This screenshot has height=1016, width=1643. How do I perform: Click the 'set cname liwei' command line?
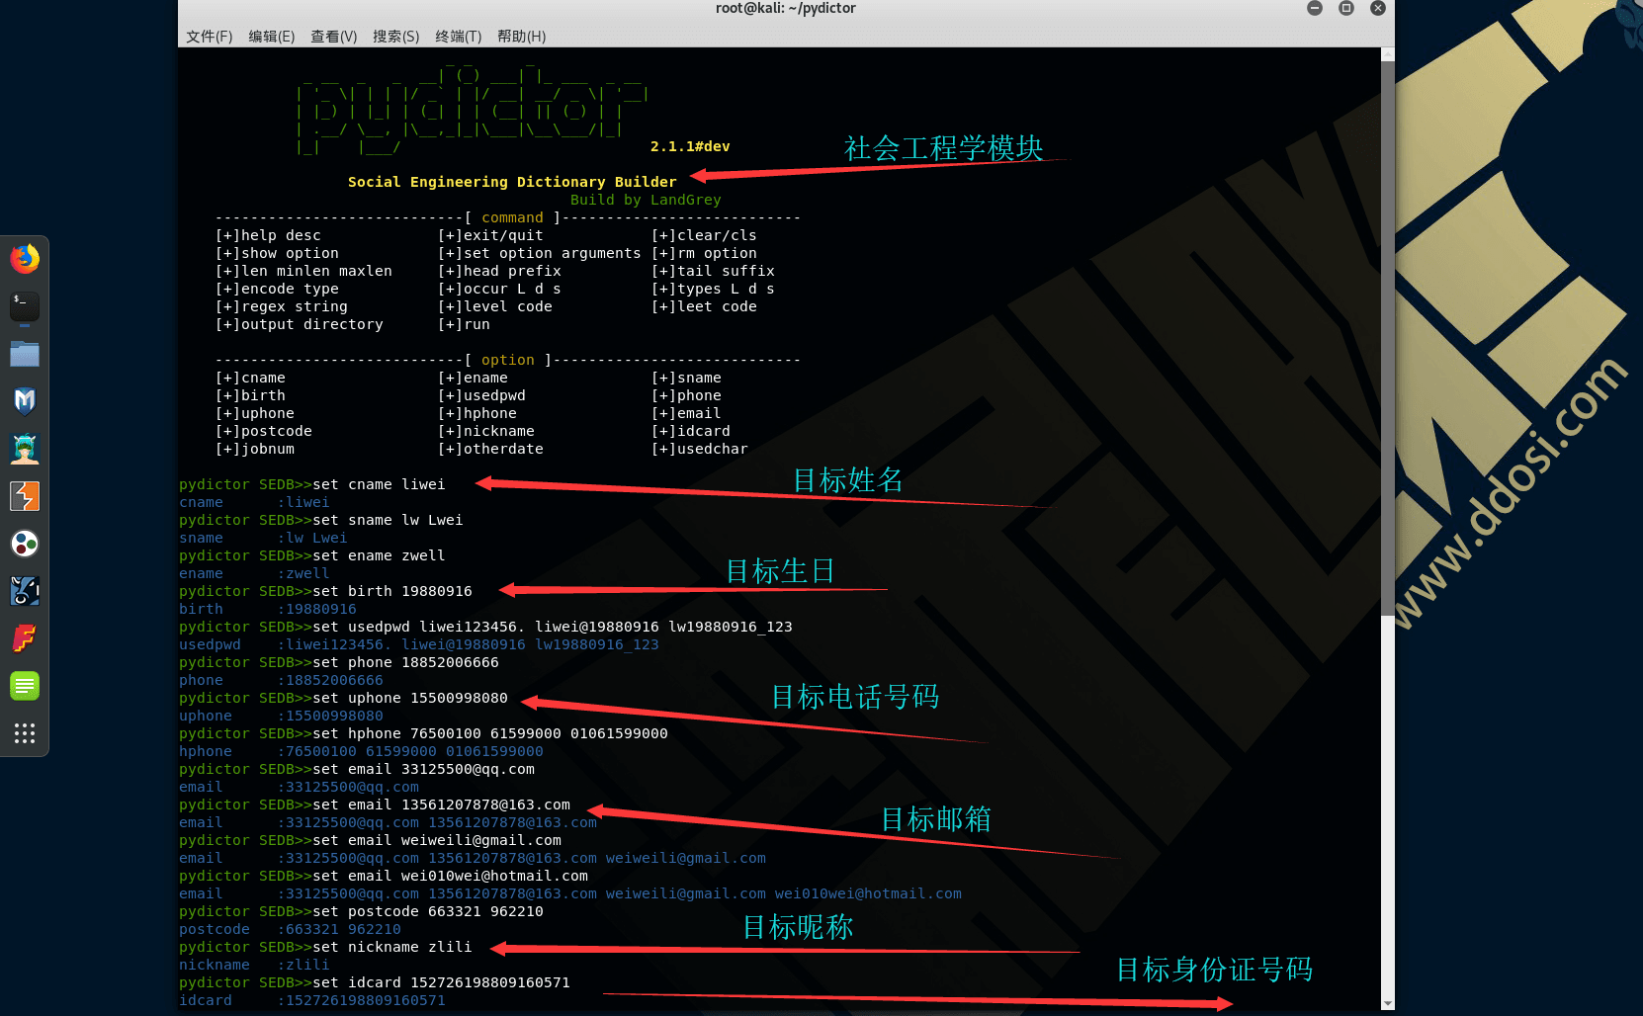pos(379,484)
